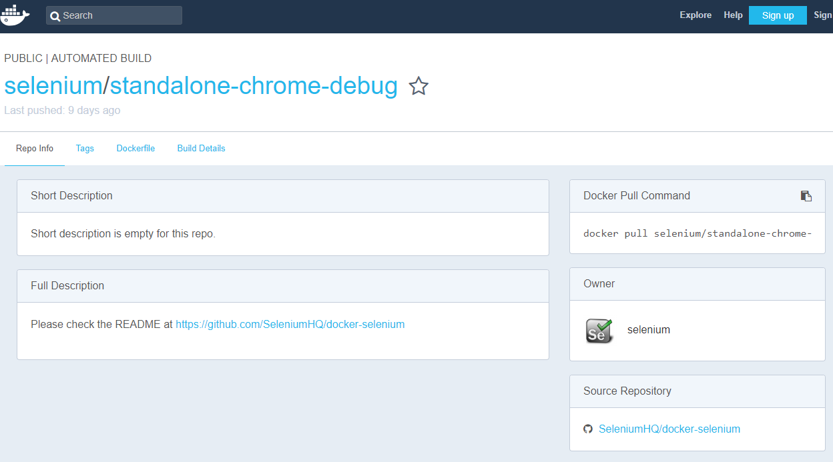Image resolution: width=833 pixels, height=462 pixels.
Task: Click the Docker whale logo
Action: tap(15, 16)
